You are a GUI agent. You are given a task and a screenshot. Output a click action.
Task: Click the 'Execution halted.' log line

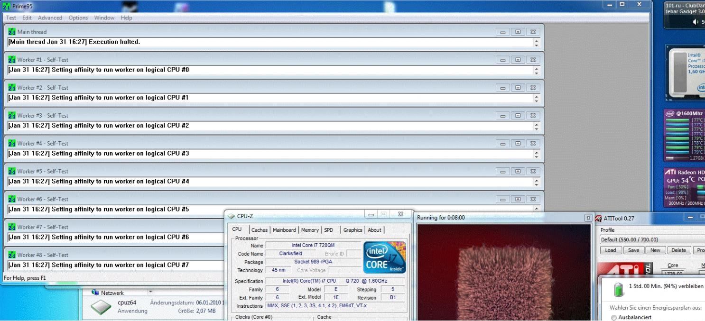click(x=74, y=42)
